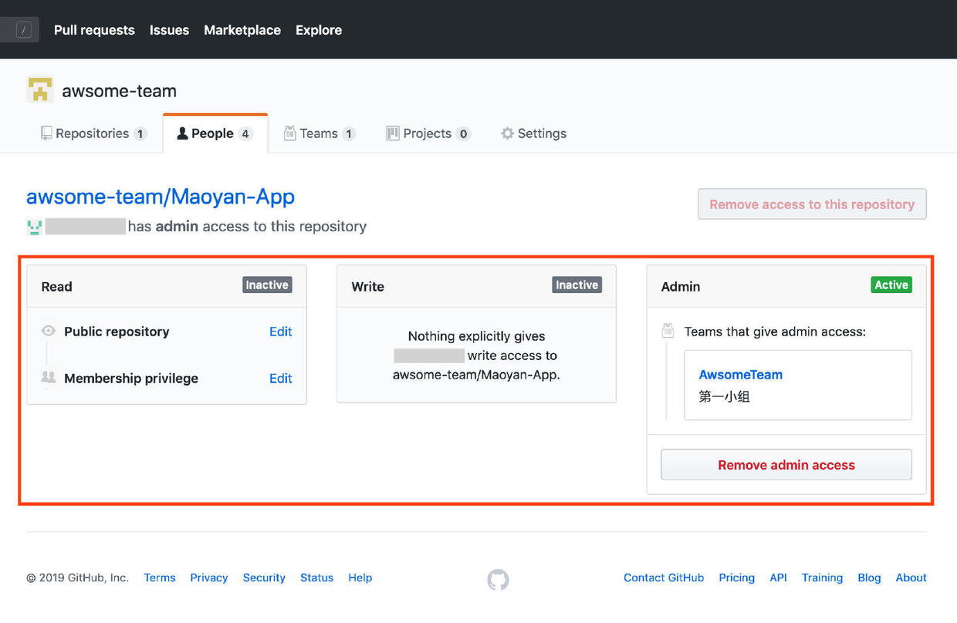Edit the Public repository setting
The height and width of the screenshot is (623, 957).
coord(280,332)
